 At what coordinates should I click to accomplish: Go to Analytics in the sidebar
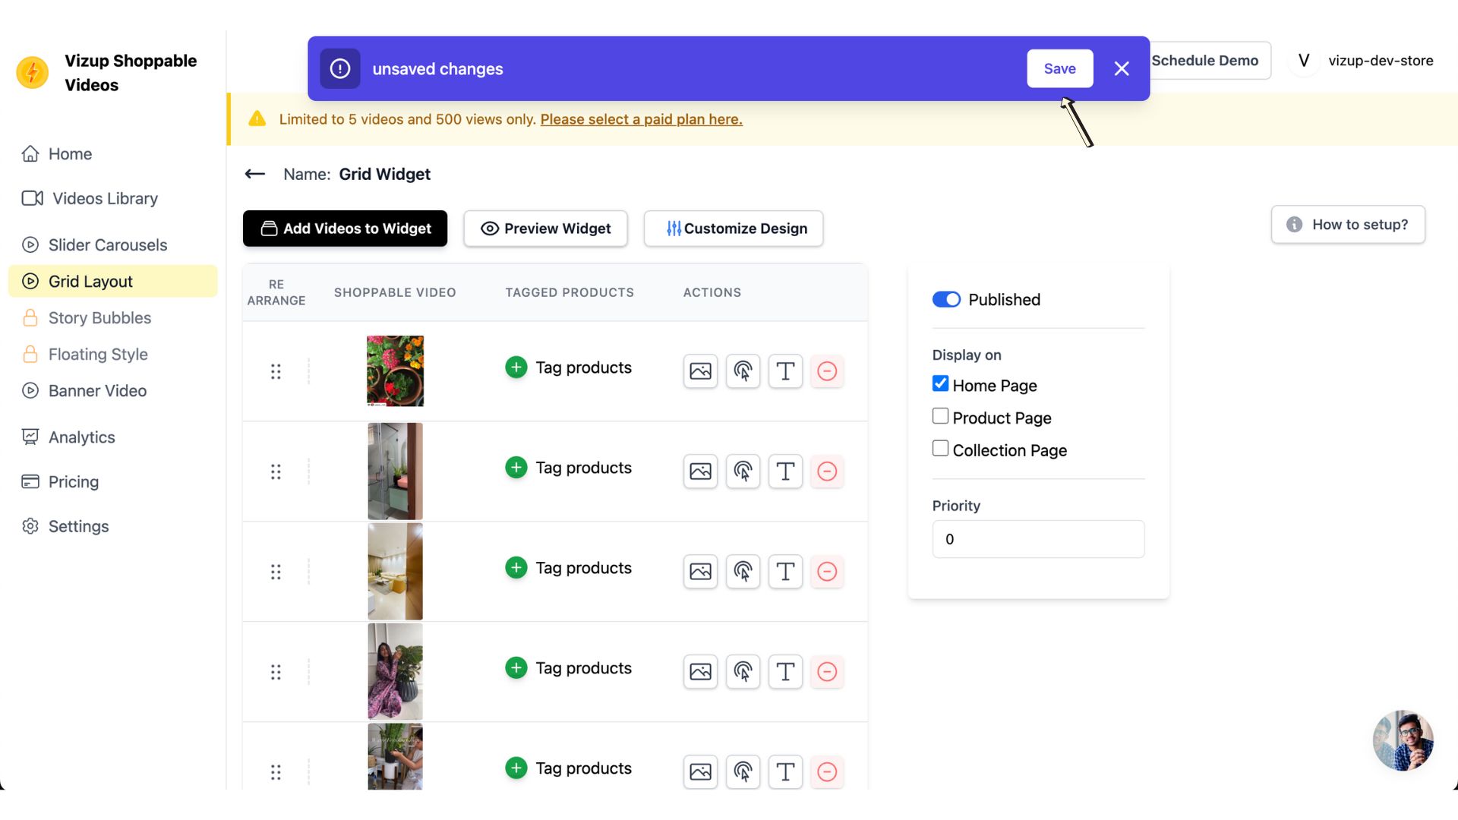(x=82, y=437)
